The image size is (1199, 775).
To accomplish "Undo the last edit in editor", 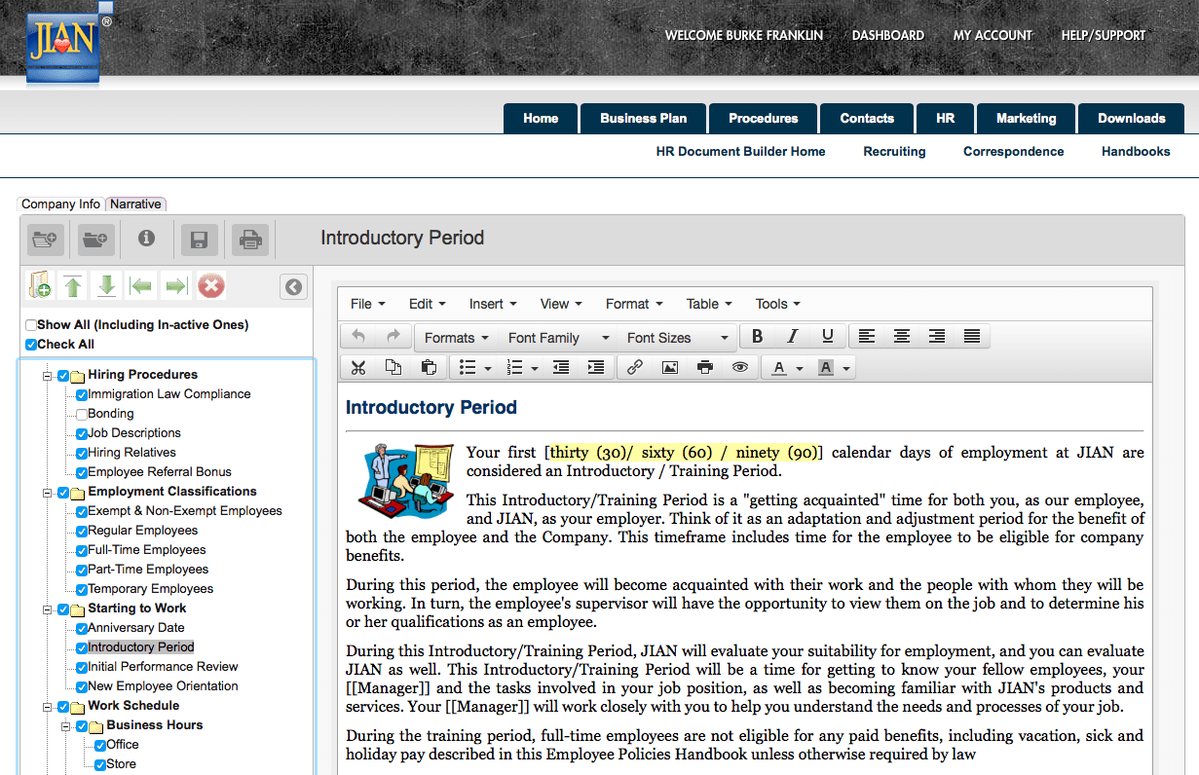I will pos(358,337).
